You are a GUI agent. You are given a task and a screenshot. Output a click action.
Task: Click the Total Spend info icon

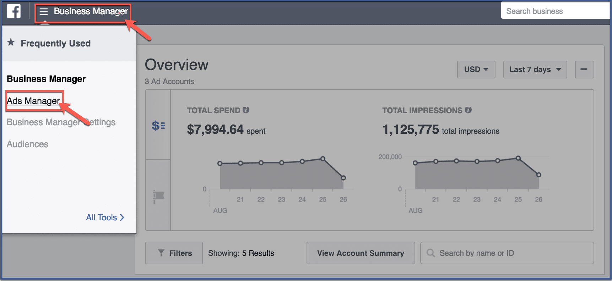pos(246,110)
